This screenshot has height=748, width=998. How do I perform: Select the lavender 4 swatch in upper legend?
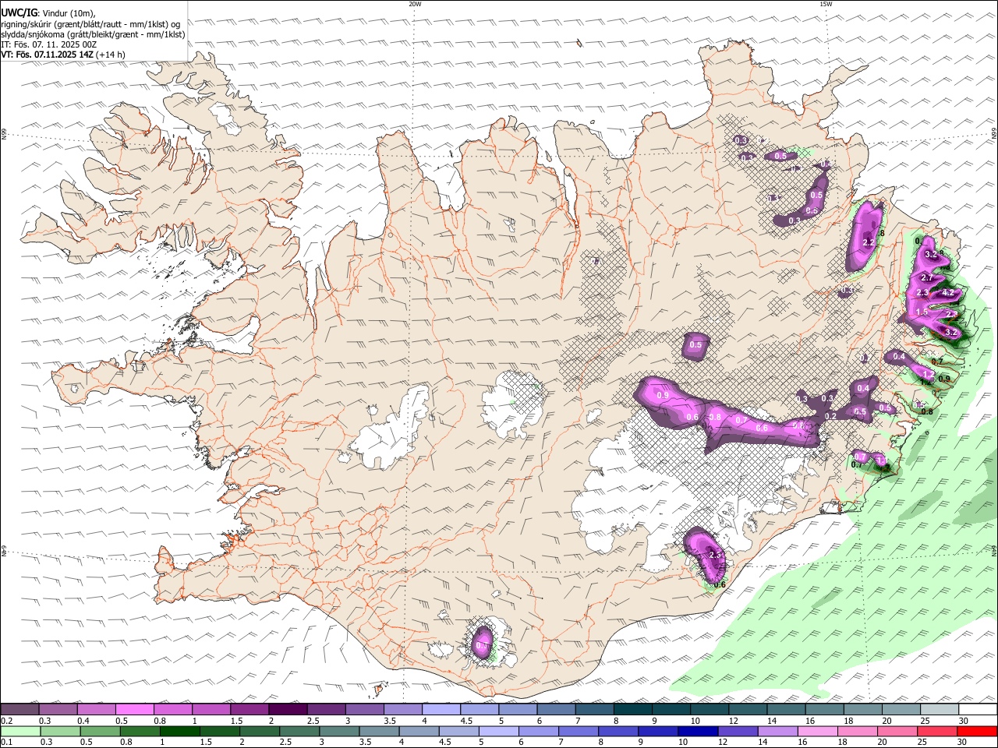click(441, 710)
